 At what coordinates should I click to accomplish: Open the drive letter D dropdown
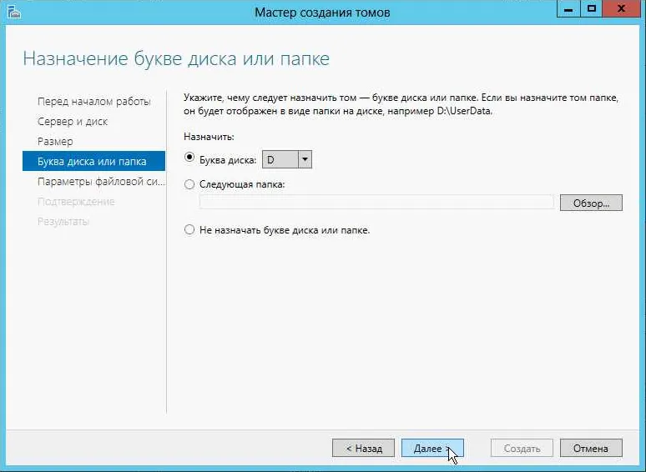287,159
